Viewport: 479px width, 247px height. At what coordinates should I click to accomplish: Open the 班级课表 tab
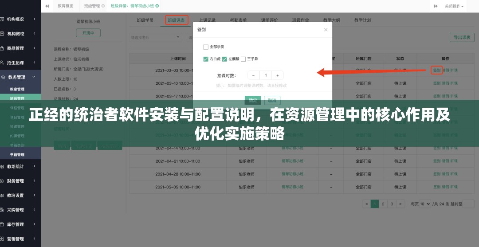176,20
